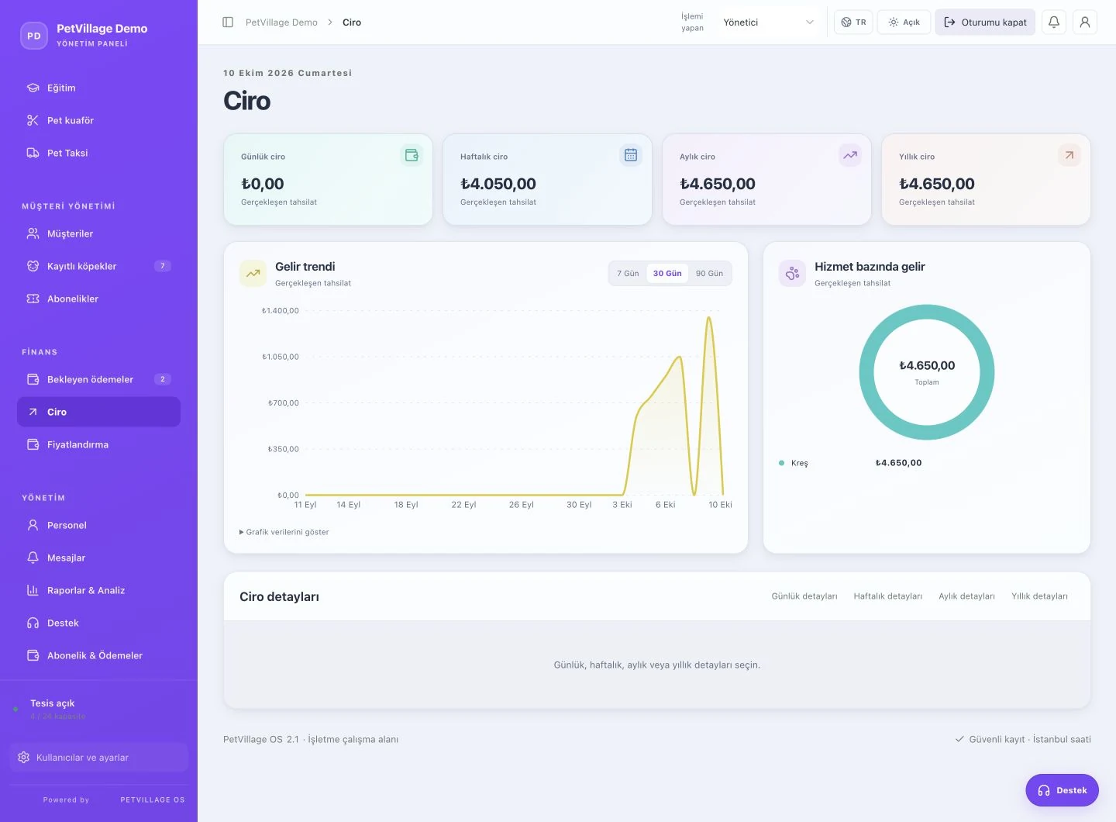The image size is (1116, 822).
Task: Select the 7 Gün range option
Action: 628,274
